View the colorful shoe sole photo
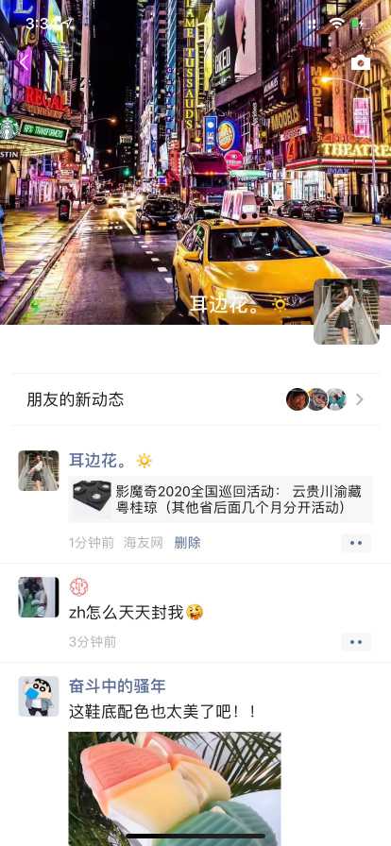 (175, 788)
